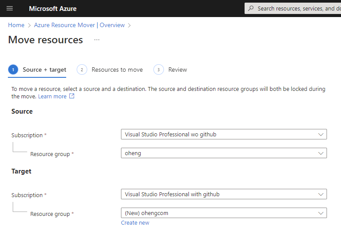Select the Source + target tab
This screenshot has height=236, width=341.
pos(44,69)
